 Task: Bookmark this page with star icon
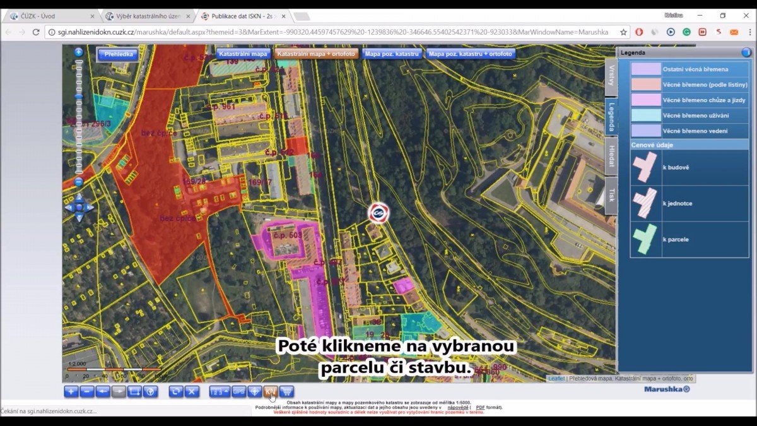pos(623,32)
